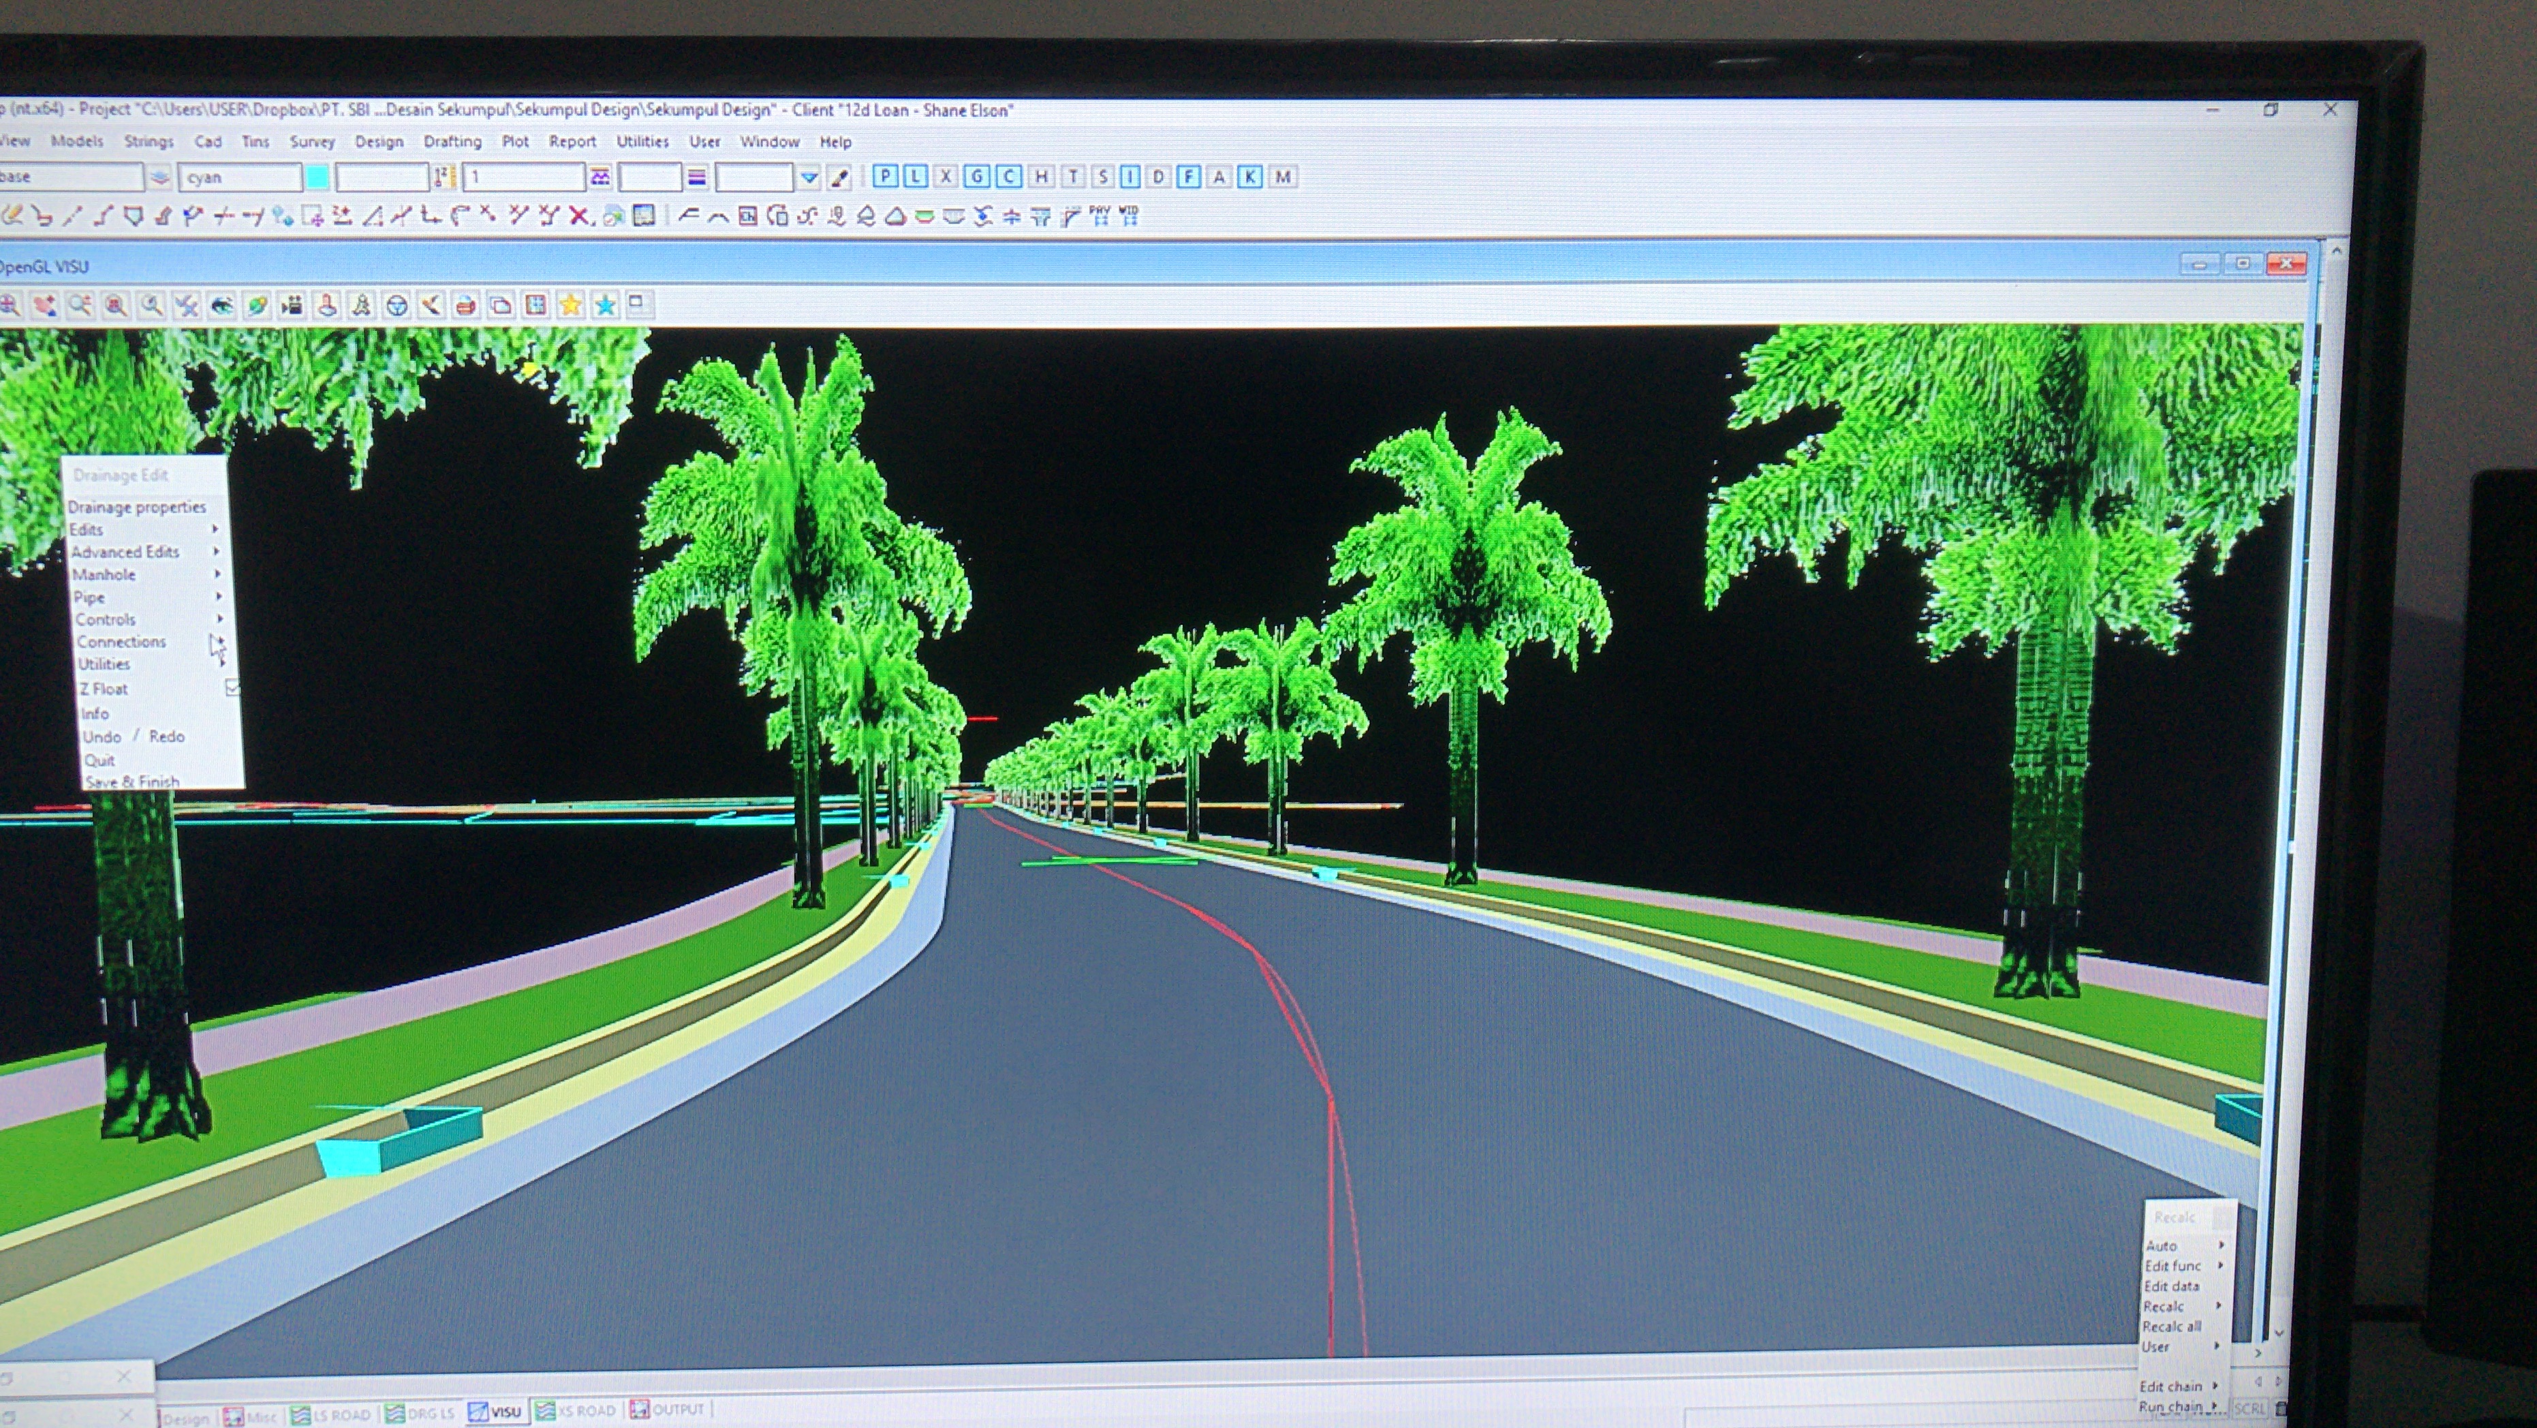Click the VID snap icon in the toolbar
The image size is (2537, 1428).
(x=1130, y=216)
